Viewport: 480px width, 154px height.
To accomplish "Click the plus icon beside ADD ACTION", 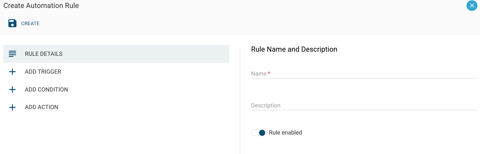I will 12,107.
